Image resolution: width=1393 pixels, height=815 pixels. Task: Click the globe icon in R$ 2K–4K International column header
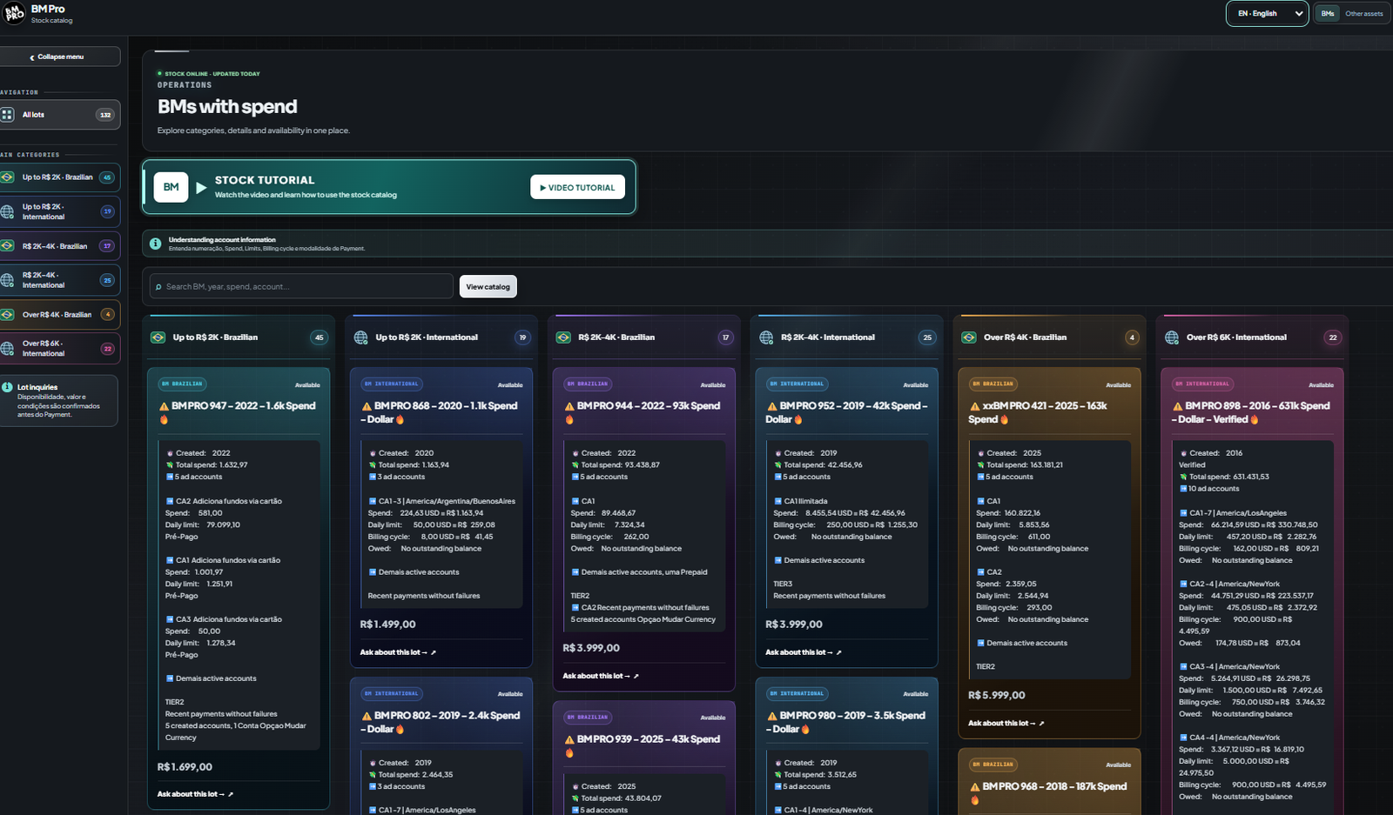(767, 337)
